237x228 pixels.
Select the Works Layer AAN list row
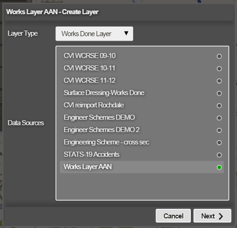(142, 167)
